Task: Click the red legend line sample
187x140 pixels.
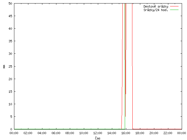Action: [174, 6]
